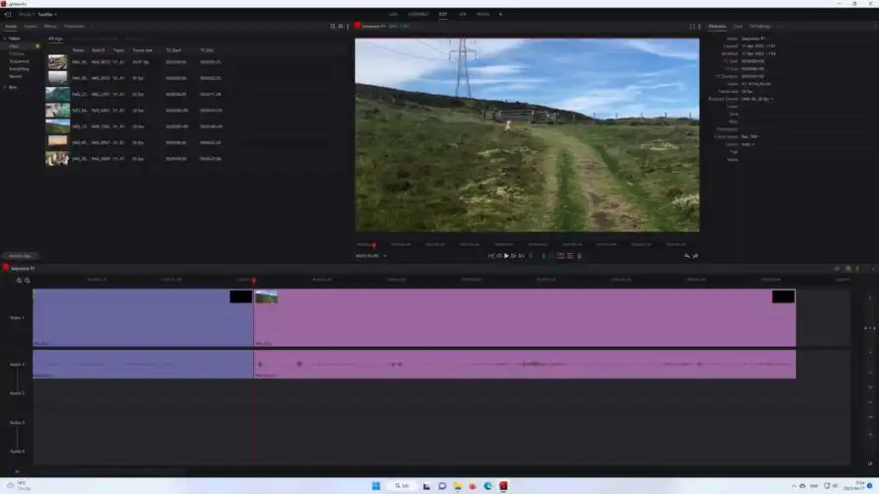The height and width of the screenshot is (494, 879).
Task: Switch to the VFX workspace tab
Action: 462,14
